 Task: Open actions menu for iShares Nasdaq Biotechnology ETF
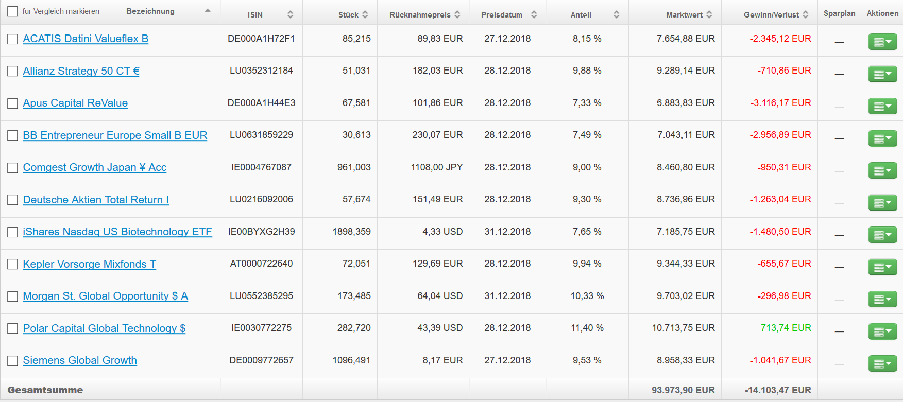pos(882,235)
